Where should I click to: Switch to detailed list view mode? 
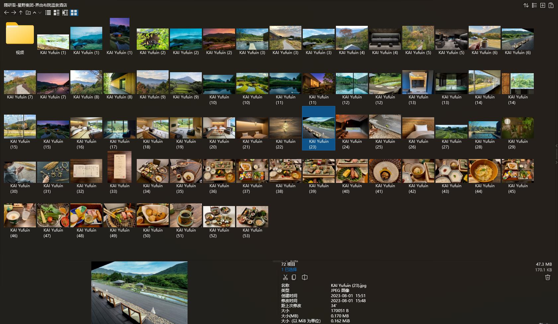click(x=57, y=13)
